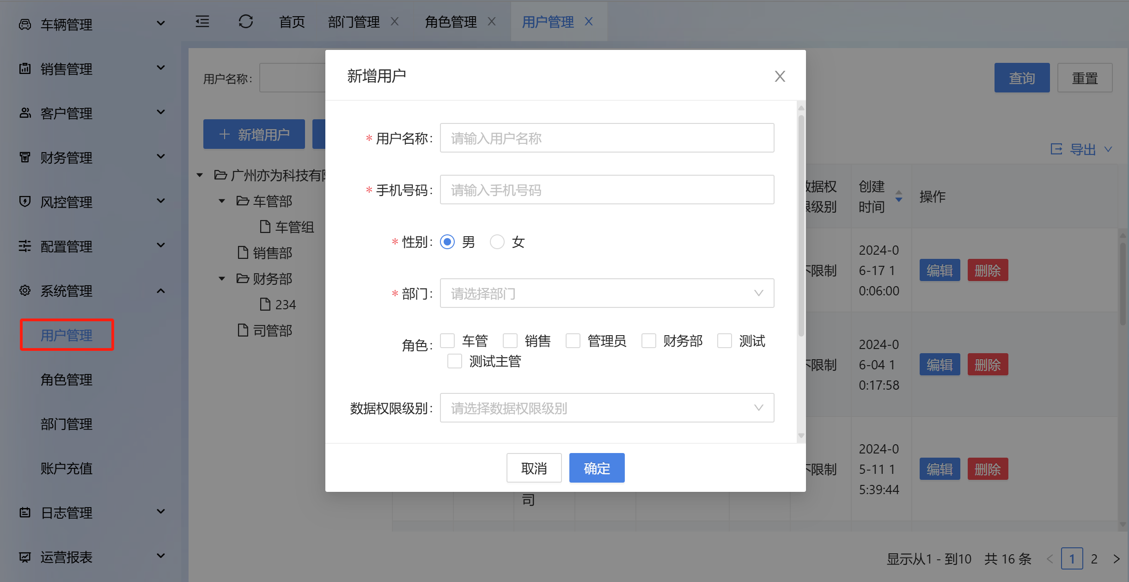The image size is (1129, 582).
Task: Check the 测试主管 role checkbox
Action: tap(455, 361)
